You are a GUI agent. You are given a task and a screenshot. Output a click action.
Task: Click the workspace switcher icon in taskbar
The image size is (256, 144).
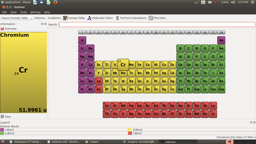(x=229, y=142)
